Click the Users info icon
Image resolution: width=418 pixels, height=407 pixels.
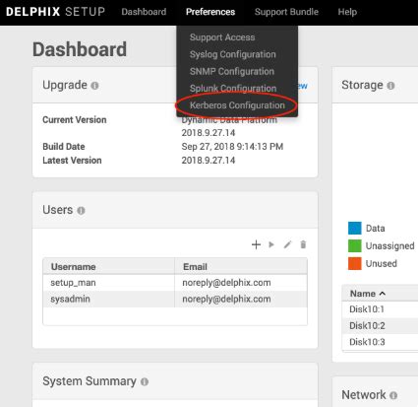tap(81, 210)
